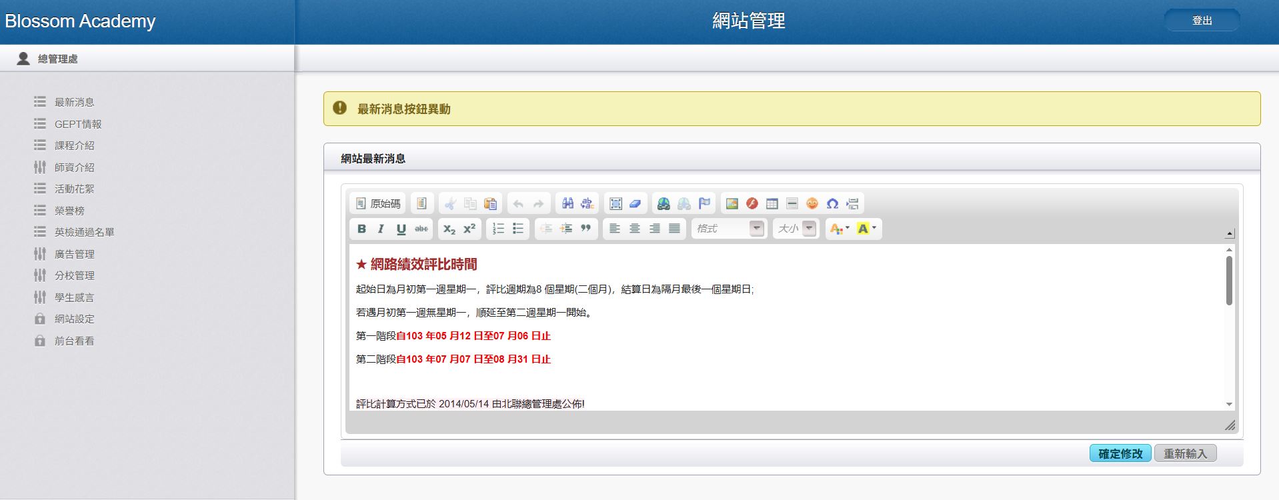This screenshot has width=1279, height=500.
Task: Align text right
Action: [655, 229]
